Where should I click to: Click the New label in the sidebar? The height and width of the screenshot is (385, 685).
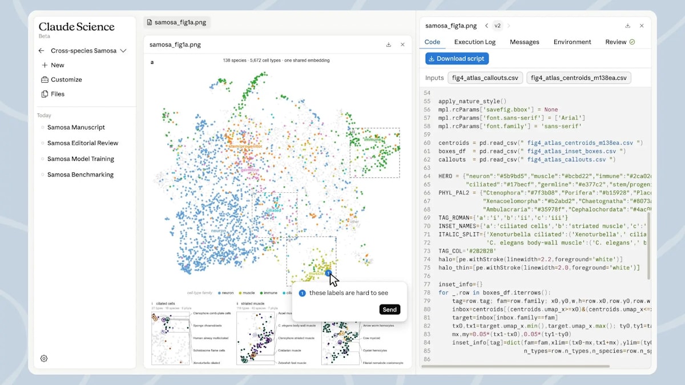[x=58, y=65]
